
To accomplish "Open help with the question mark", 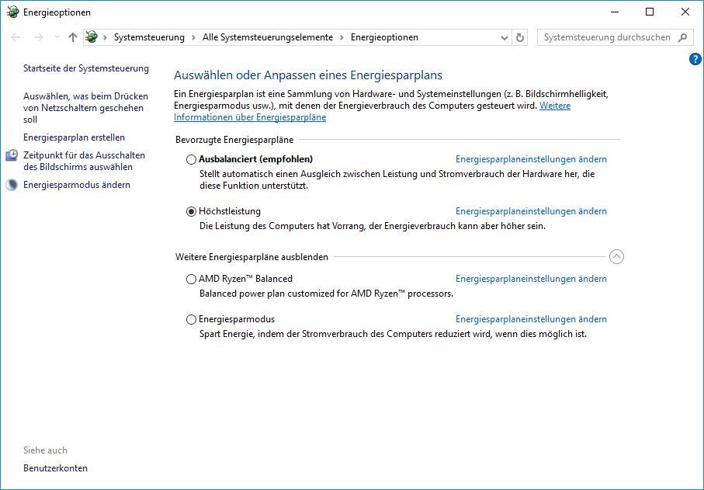I will coord(695,59).
